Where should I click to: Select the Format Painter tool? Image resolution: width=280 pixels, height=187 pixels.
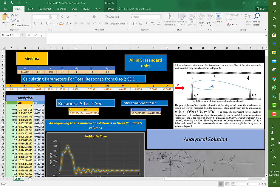pos(20,25)
